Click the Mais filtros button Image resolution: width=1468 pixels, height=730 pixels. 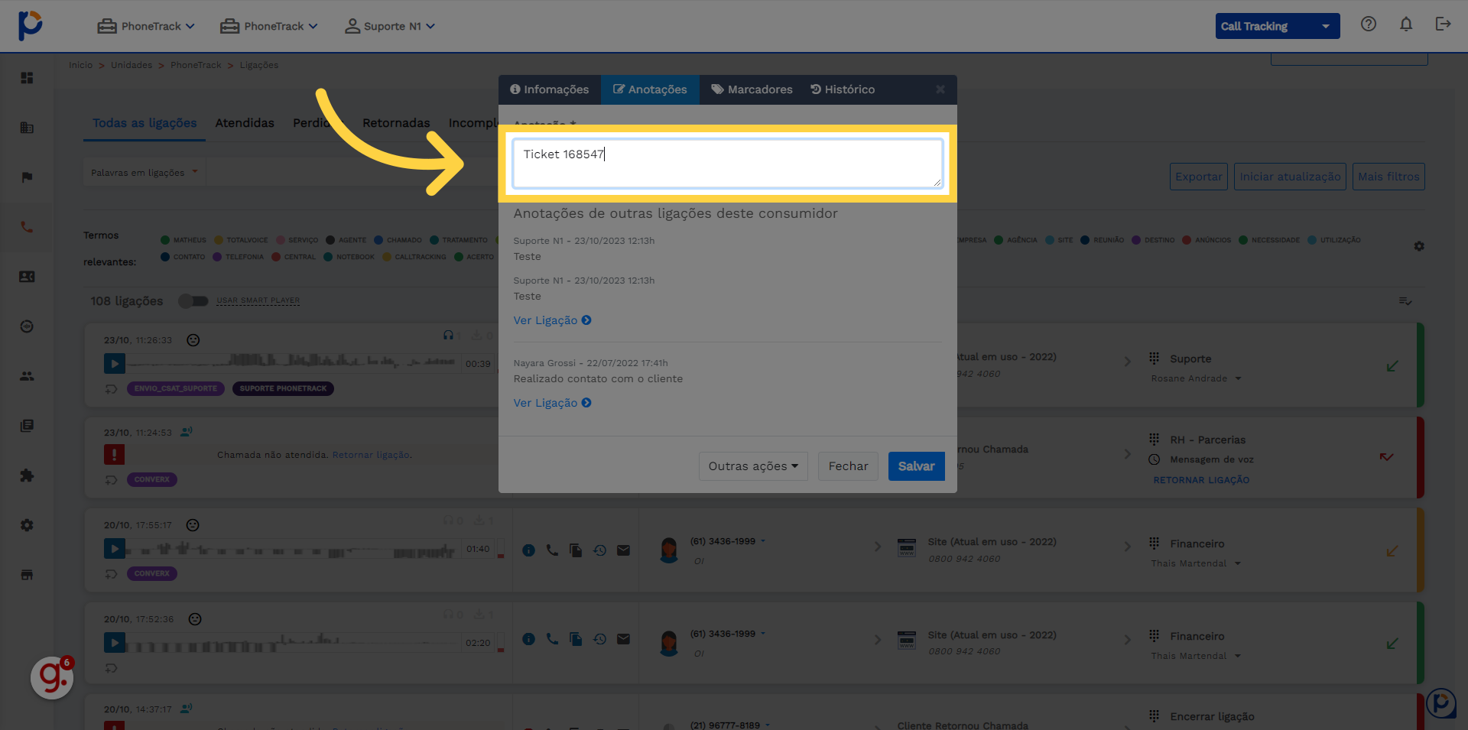pyautogui.click(x=1388, y=177)
